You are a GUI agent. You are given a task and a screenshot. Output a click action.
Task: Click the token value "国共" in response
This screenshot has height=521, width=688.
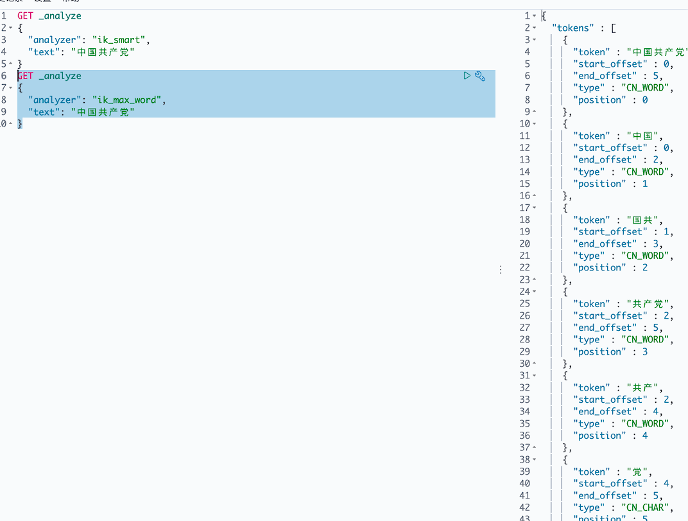tap(643, 220)
